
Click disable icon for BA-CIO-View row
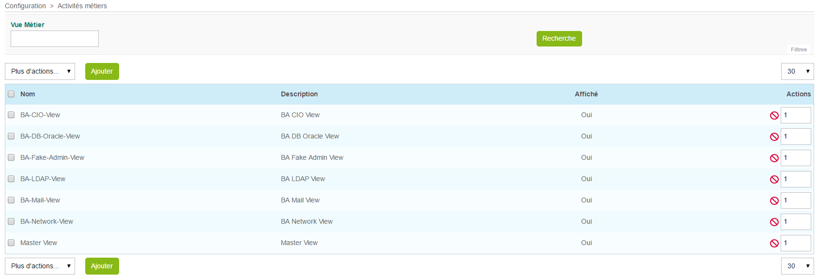pos(774,115)
